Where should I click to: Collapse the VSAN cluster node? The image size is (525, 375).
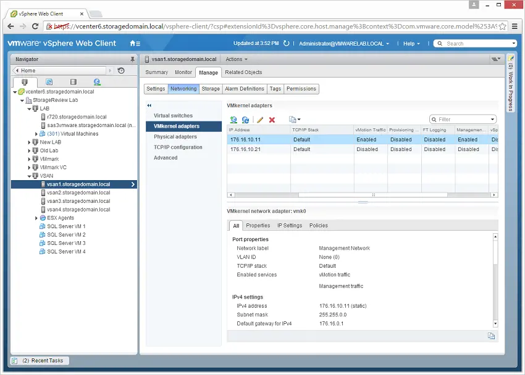(29, 176)
